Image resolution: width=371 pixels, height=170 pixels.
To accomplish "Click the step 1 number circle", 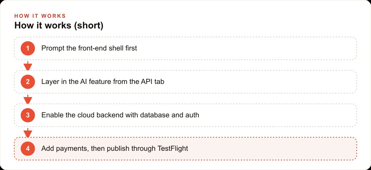I will pyautogui.click(x=28, y=48).
